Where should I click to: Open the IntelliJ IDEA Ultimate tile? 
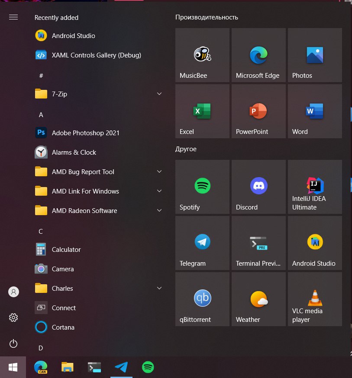click(315, 187)
